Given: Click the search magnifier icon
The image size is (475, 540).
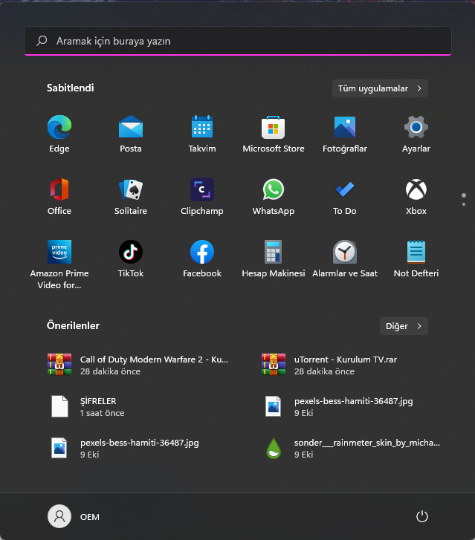Looking at the screenshot, I should (42, 41).
